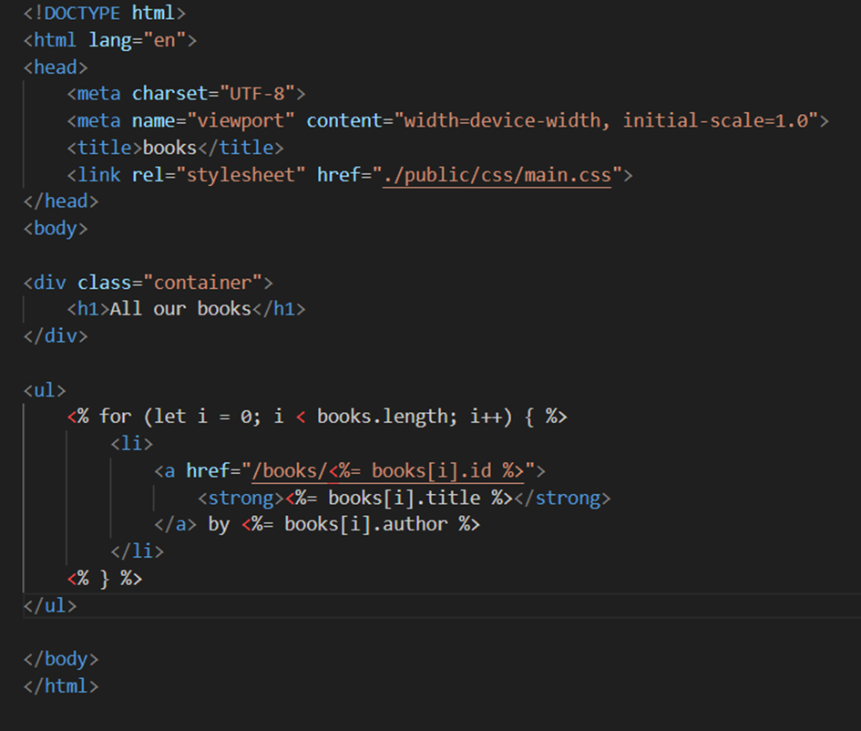This screenshot has width=861, height=731.
Task: Click the word "by" after the closing anchor
Action: pyautogui.click(x=219, y=524)
